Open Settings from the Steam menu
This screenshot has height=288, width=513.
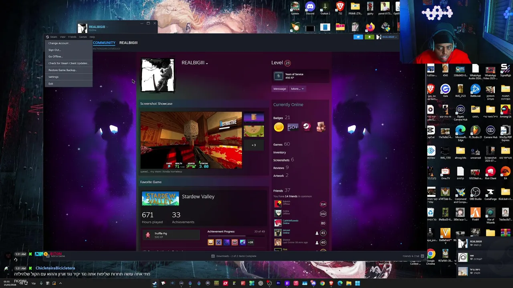(x=53, y=77)
